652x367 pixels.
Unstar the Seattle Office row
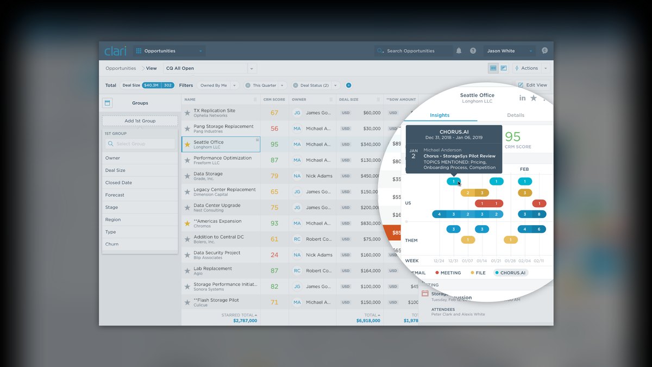click(187, 144)
